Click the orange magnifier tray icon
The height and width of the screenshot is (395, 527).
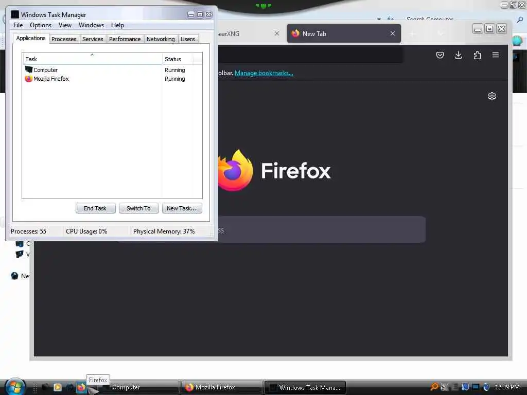434,387
